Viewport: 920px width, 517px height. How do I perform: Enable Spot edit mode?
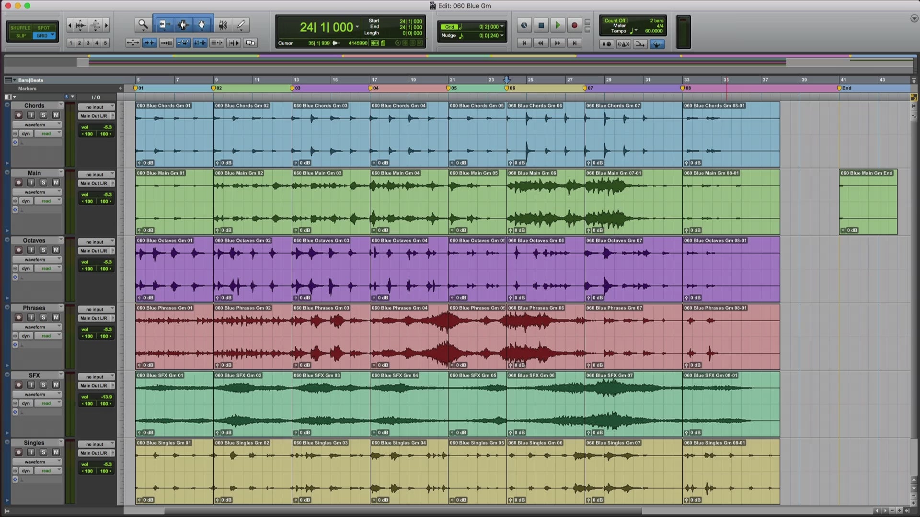click(44, 28)
